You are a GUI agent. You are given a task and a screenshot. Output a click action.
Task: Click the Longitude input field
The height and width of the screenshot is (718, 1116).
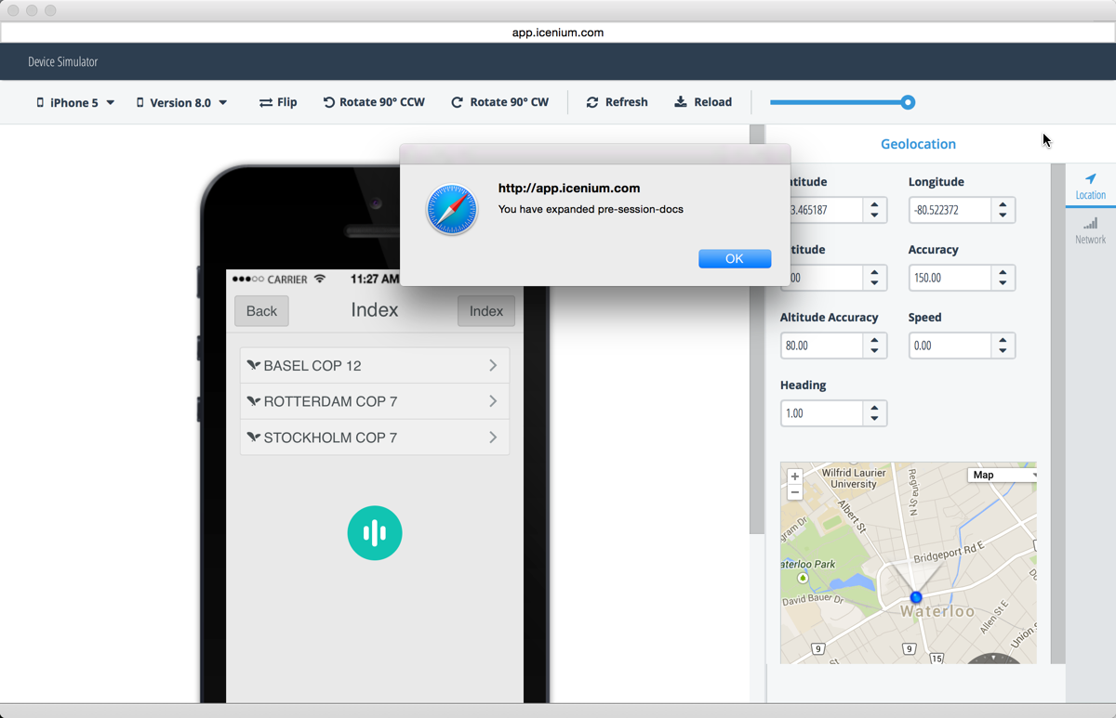coord(950,210)
